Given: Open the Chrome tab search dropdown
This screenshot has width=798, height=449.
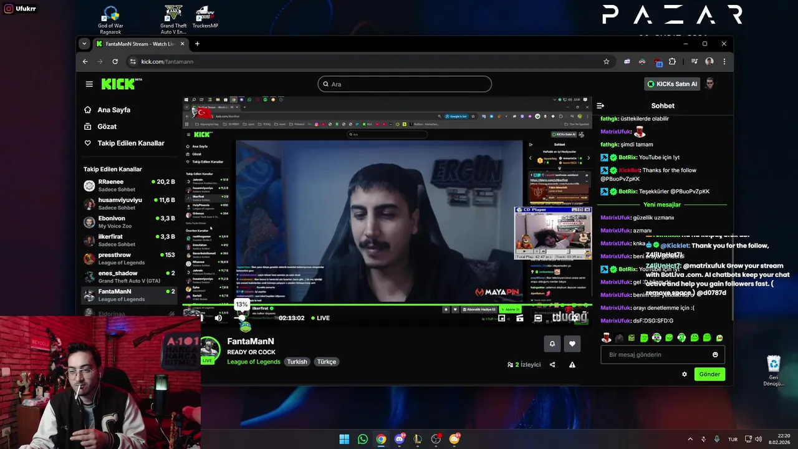Looking at the screenshot, I should click(x=84, y=44).
